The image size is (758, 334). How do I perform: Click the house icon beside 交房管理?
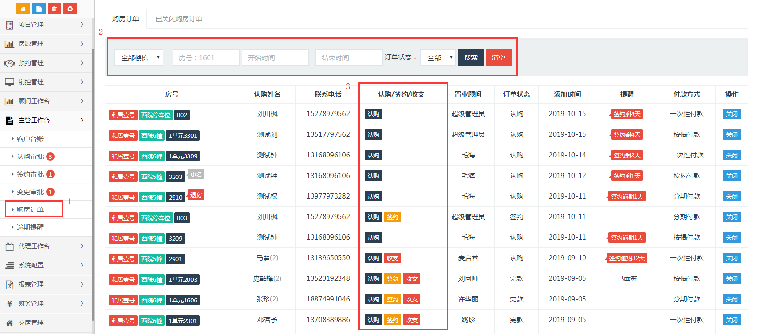(x=10, y=323)
